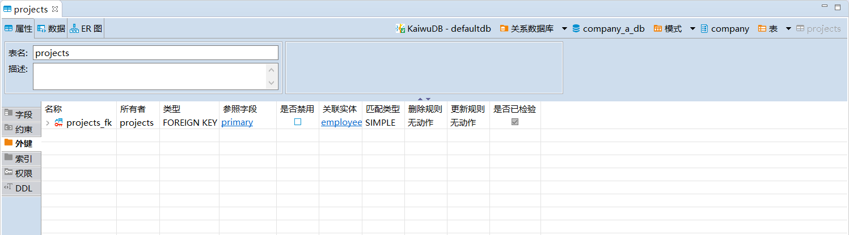Screen dimensions: 849x235
Task: Expand the projects_fk row arrow
Action: coord(48,123)
